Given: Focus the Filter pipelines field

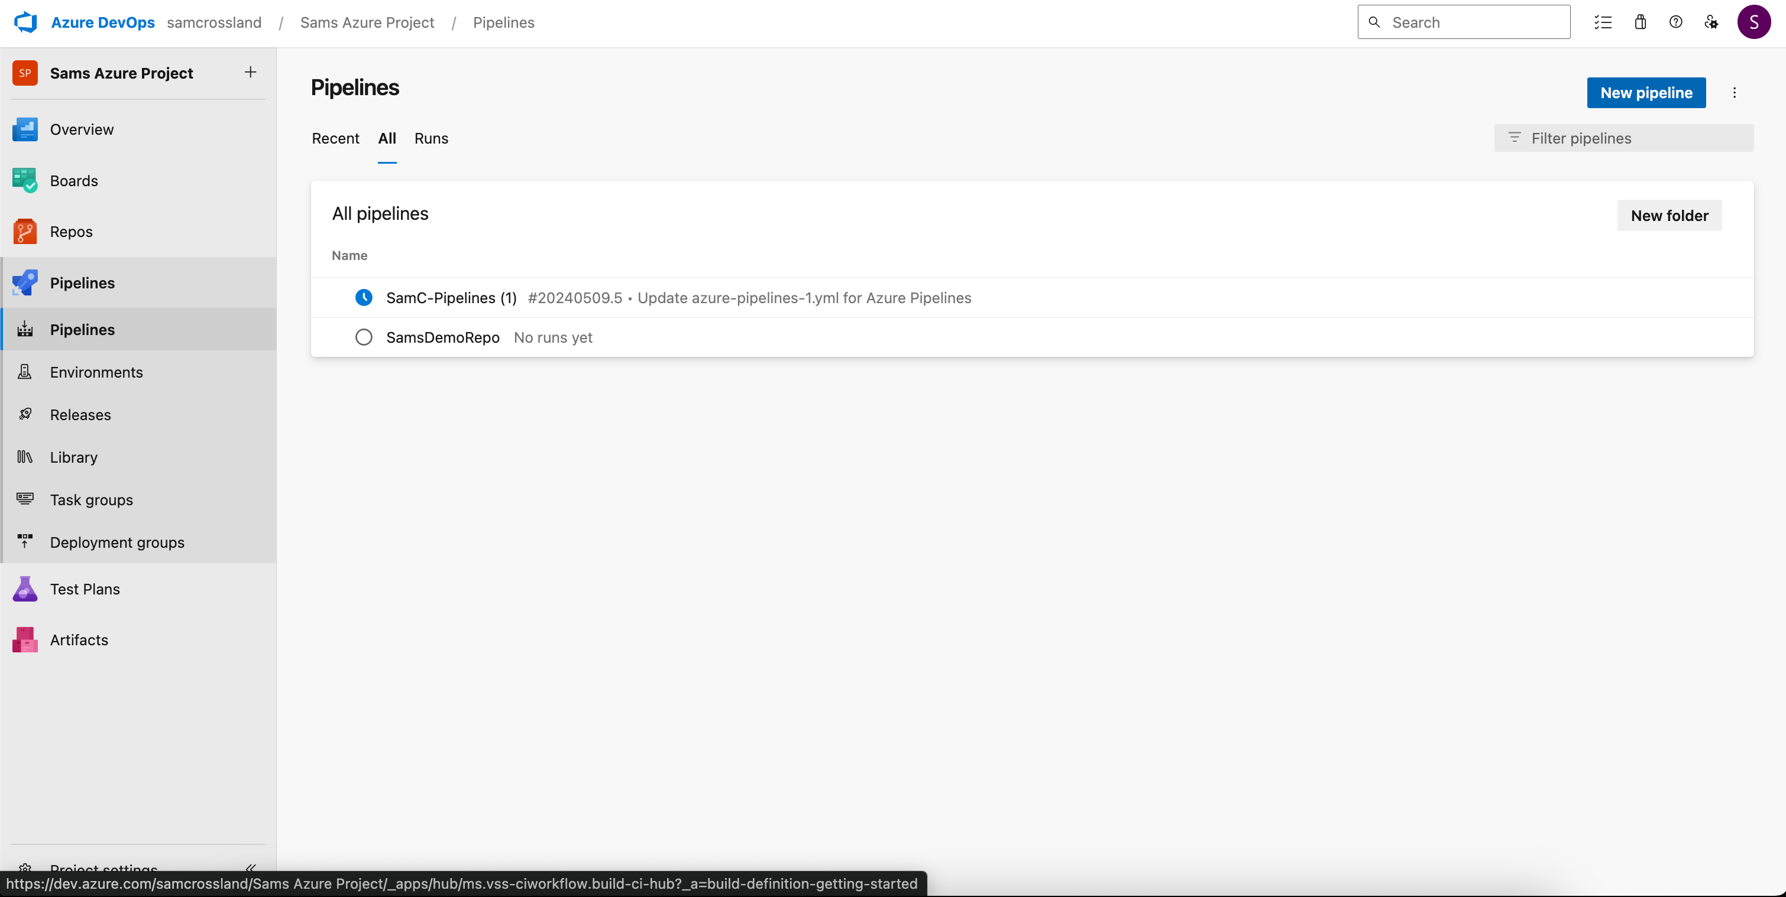Looking at the screenshot, I should 1624,138.
